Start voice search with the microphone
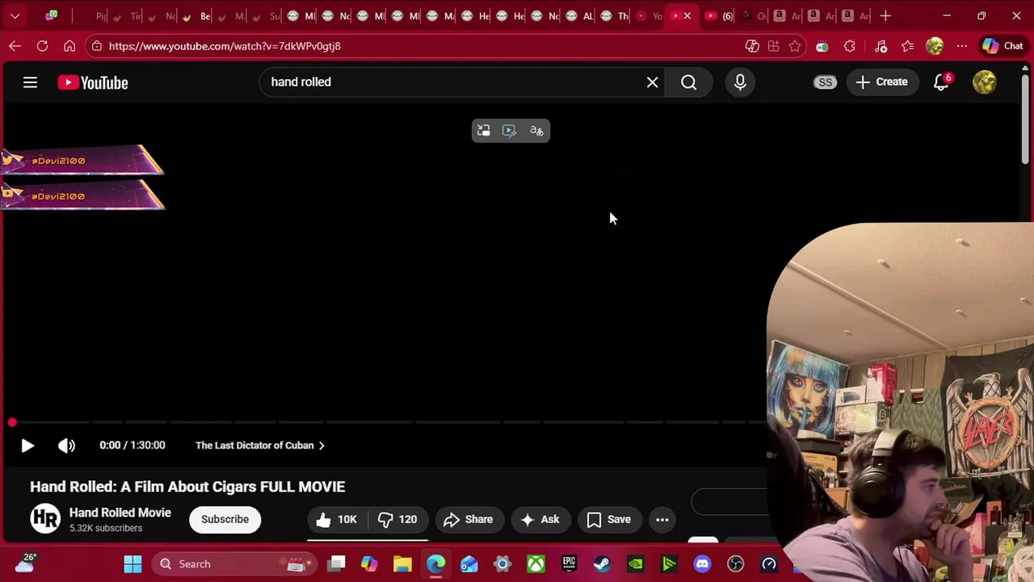Image resolution: width=1034 pixels, height=582 pixels. point(740,82)
